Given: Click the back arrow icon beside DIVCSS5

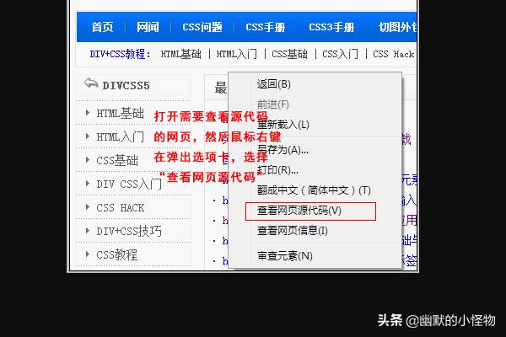Looking at the screenshot, I should (x=91, y=84).
